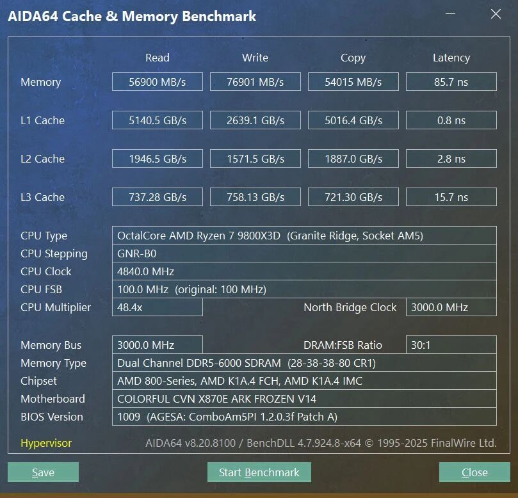Click L2 Cache latency 2.8 ns

click(x=451, y=159)
